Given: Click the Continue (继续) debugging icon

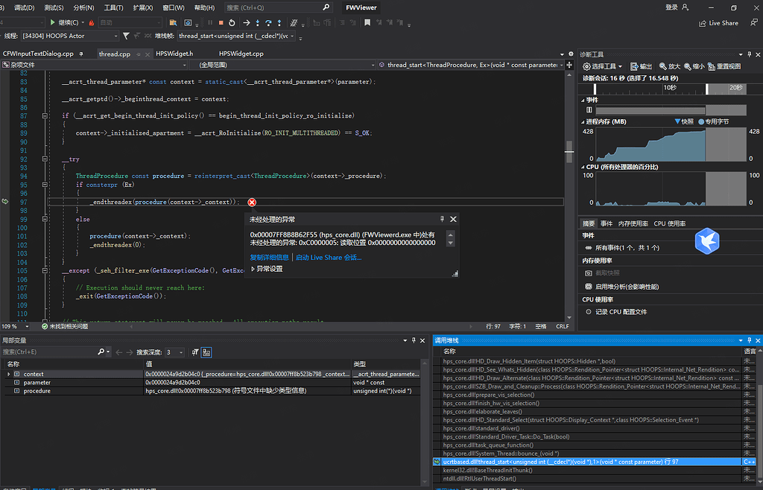Looking at the screenshot, I should pos(53,24).
